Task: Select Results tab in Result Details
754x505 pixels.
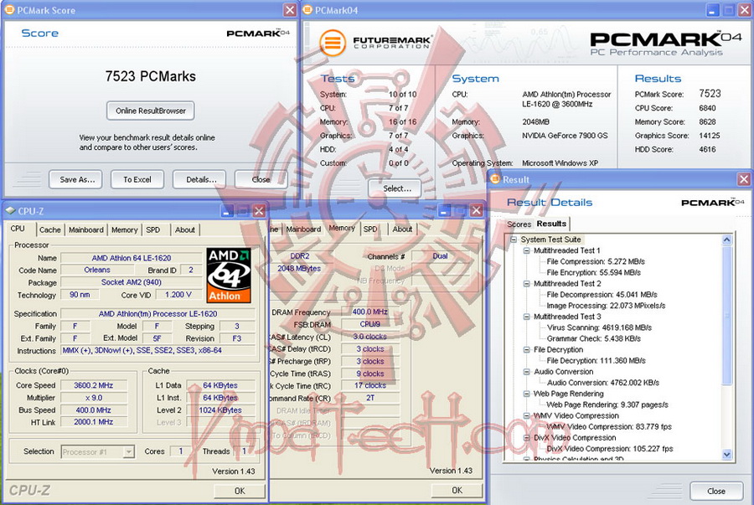Action: (x=551, y=224)
